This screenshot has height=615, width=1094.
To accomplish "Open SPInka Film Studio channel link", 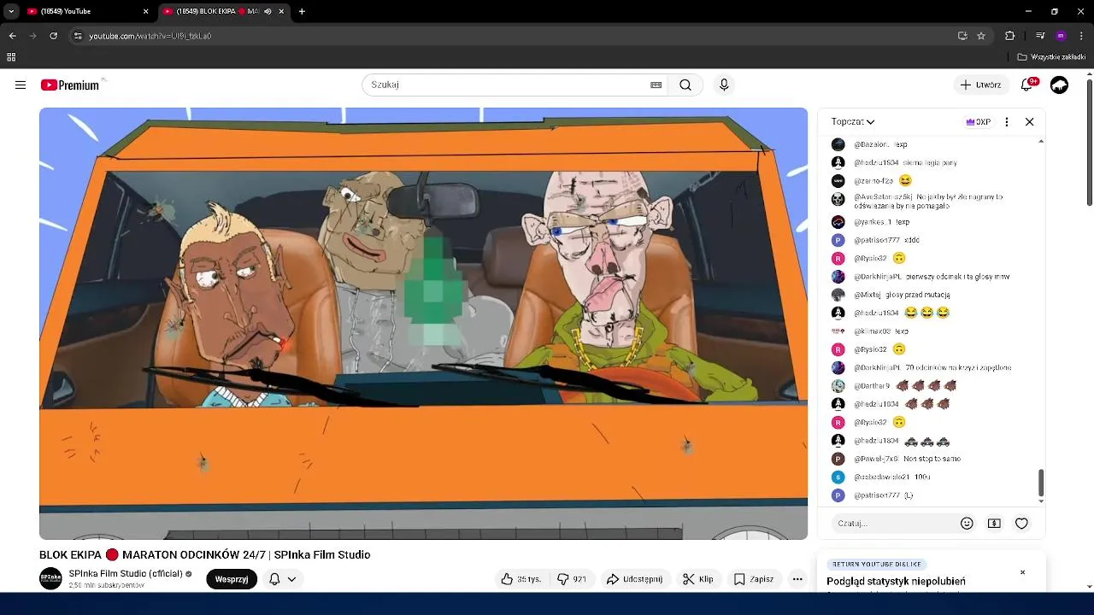I will click(126, 573).
